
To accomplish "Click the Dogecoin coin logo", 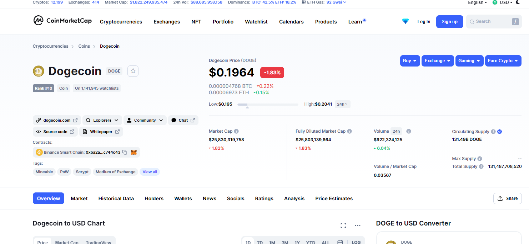I will pyautogui.click(x=39, y=71).
